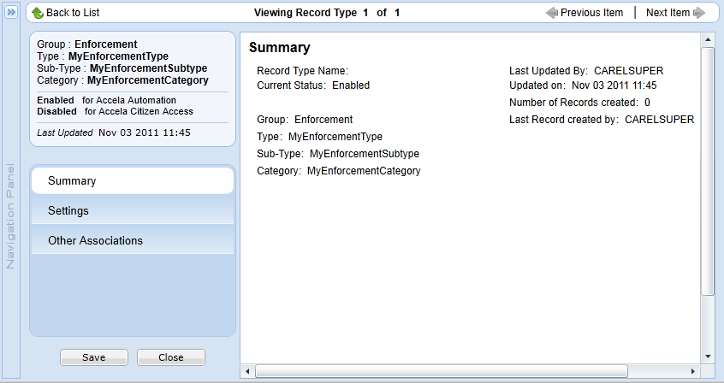Click the horizontal scrollbar left arrow
724x383 pixels.
coord(247,371)
